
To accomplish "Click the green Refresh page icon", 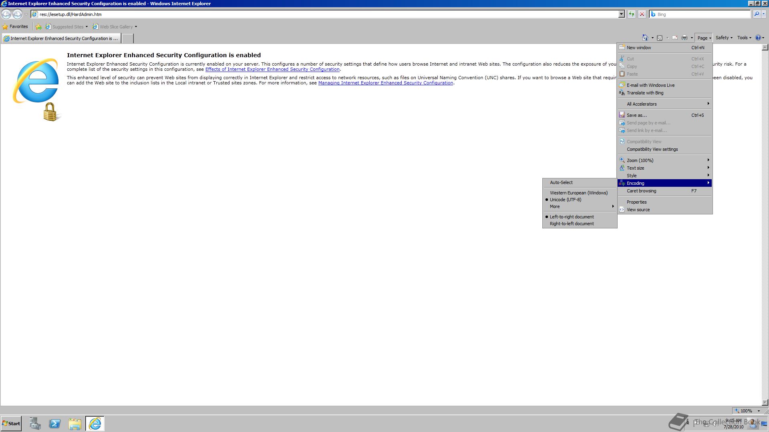I will [x=632, y=14].
